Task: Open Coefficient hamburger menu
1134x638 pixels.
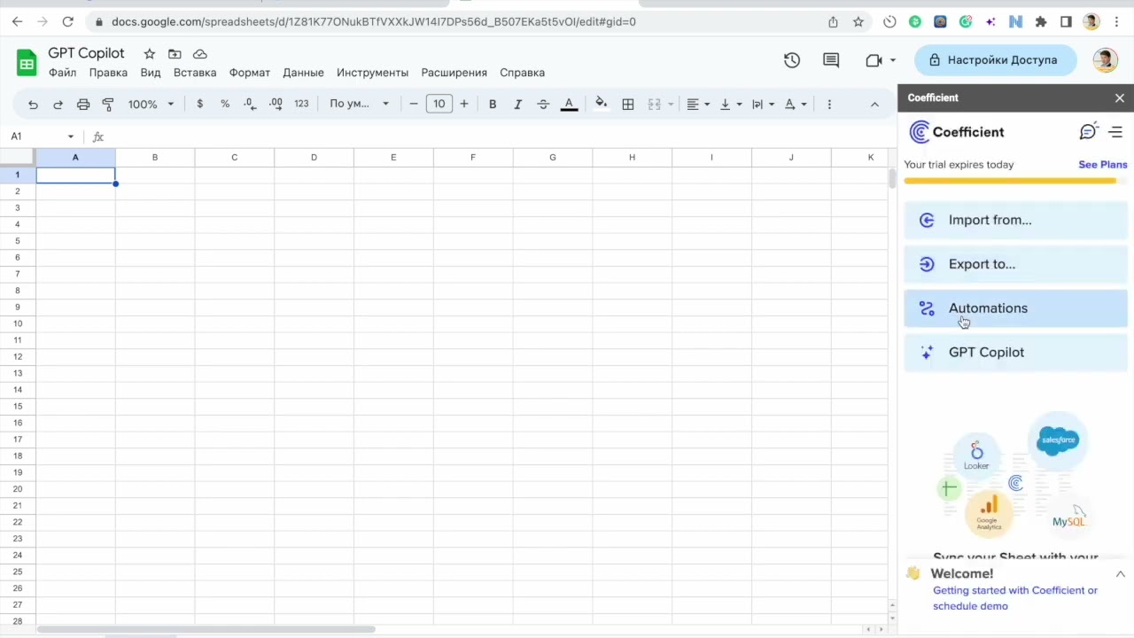Action: 1115,132
